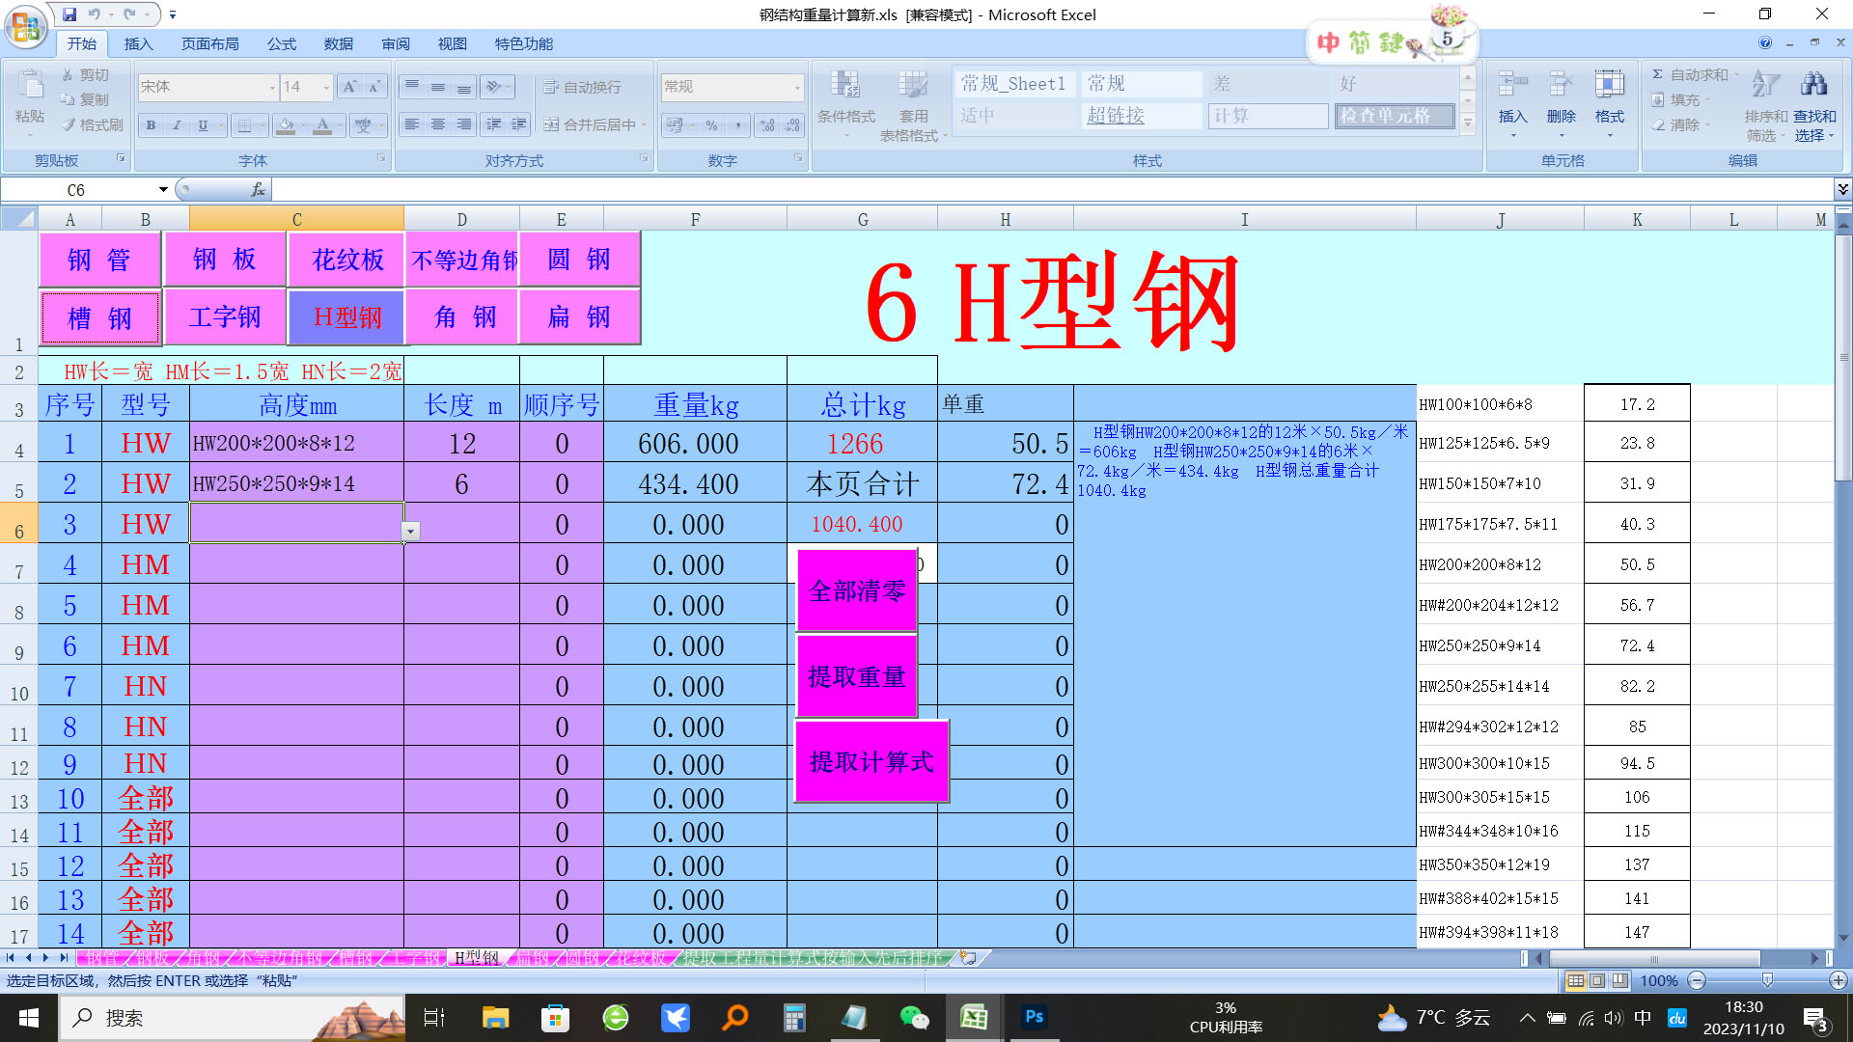Screen dimensions: 1853x1042
Task: Expand the formula bar
Action: pyautogui.click(x=1842, y=189)
